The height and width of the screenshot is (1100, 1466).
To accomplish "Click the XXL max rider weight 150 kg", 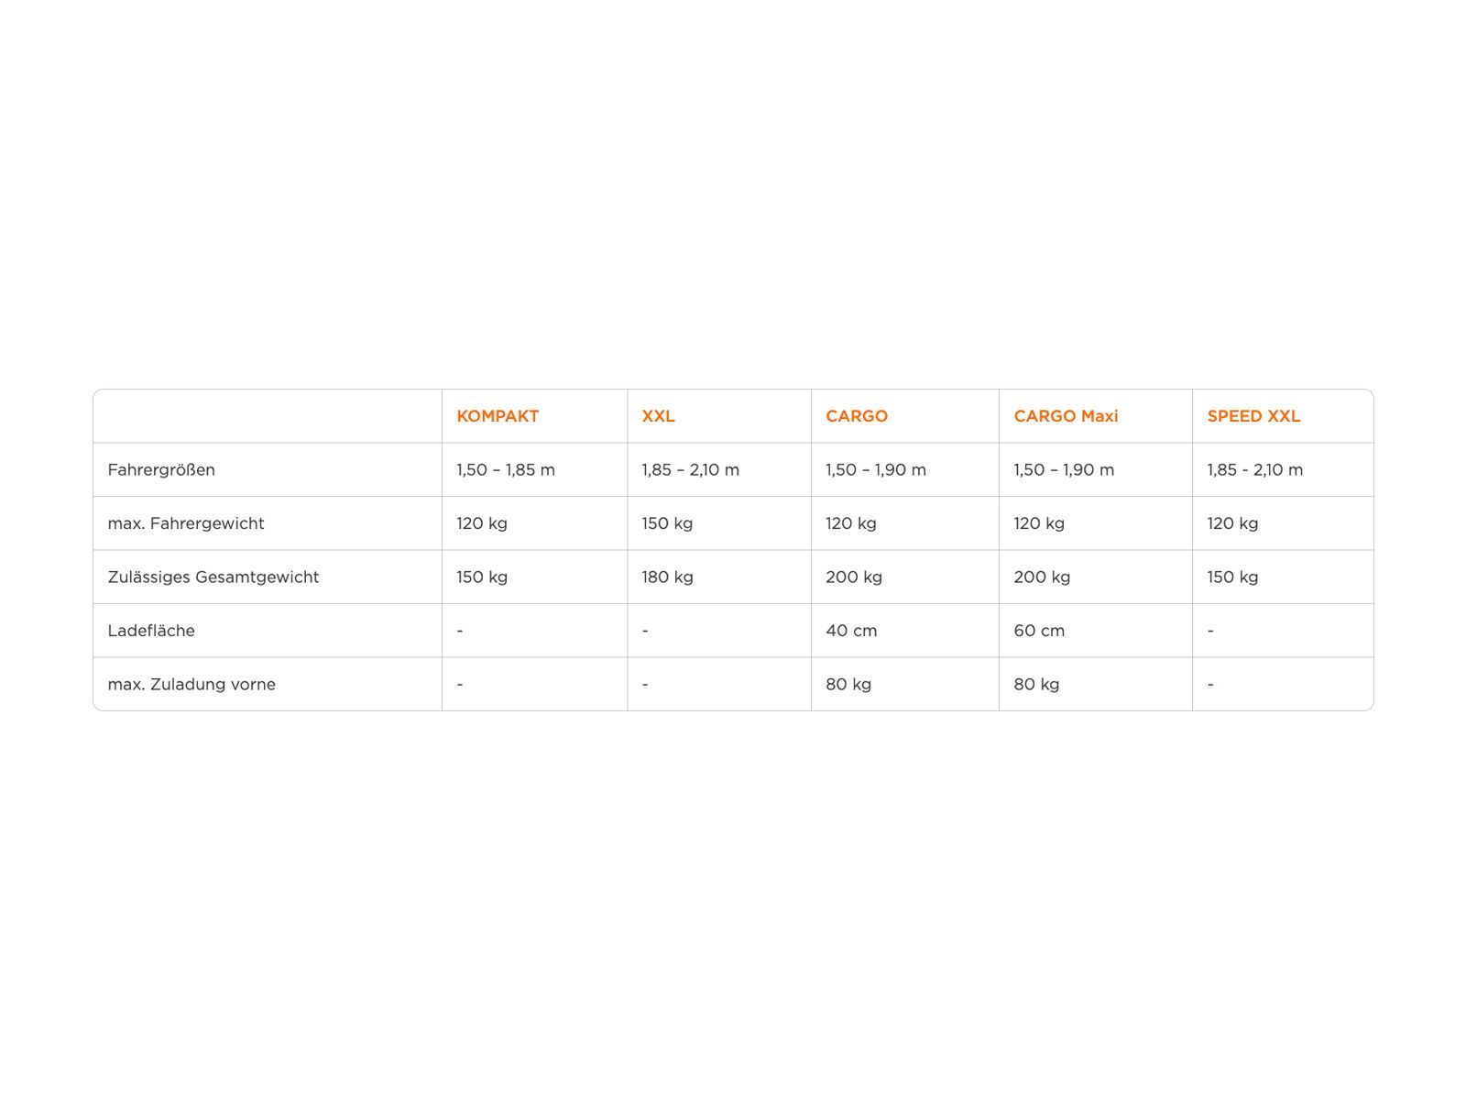I will [x=667, y=523].
